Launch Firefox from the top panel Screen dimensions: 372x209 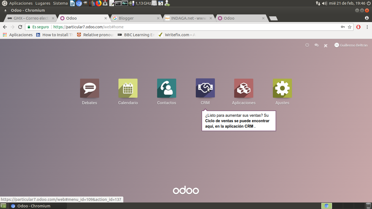(x=99, y=3)
